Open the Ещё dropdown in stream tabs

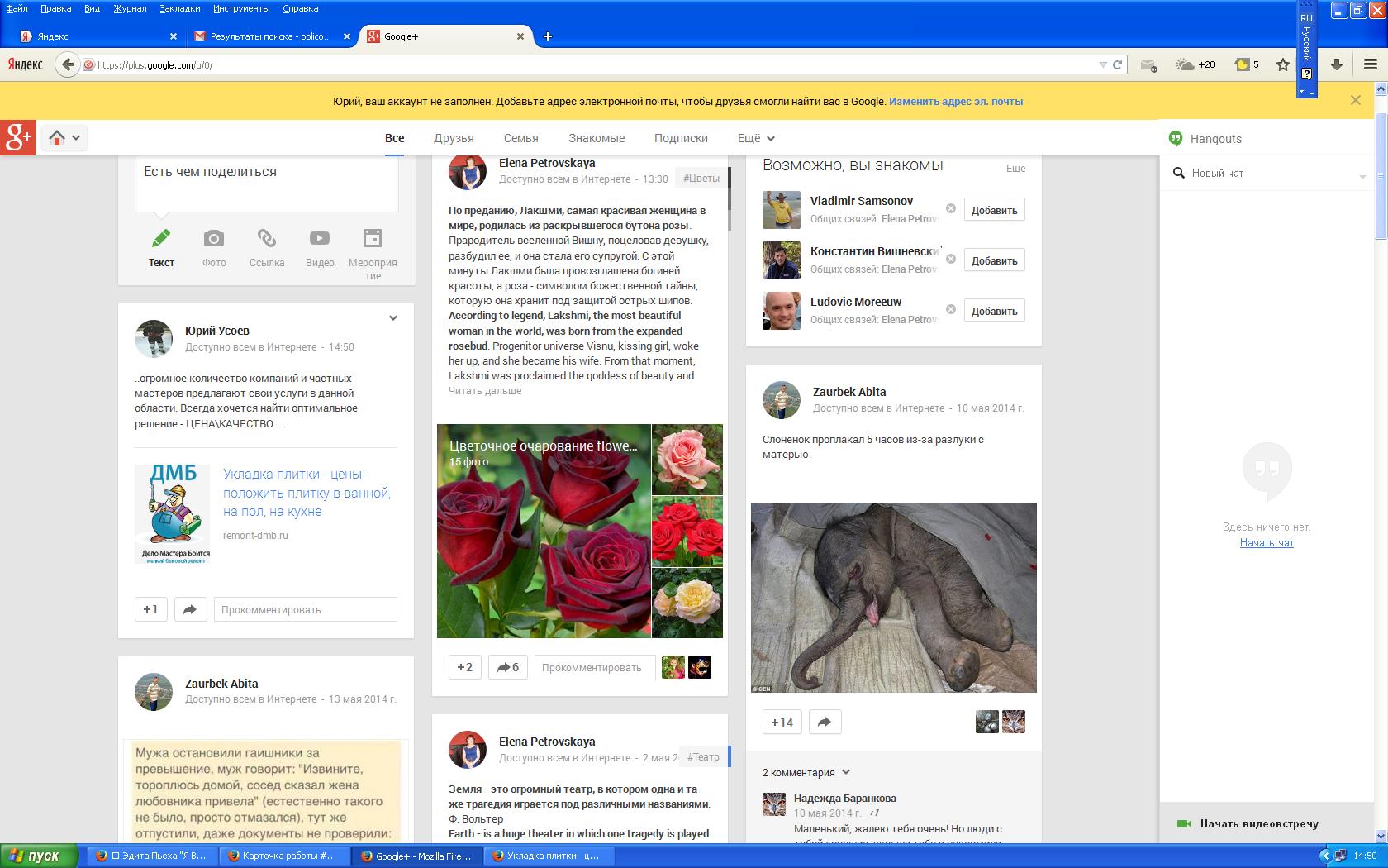click(756, 138)
